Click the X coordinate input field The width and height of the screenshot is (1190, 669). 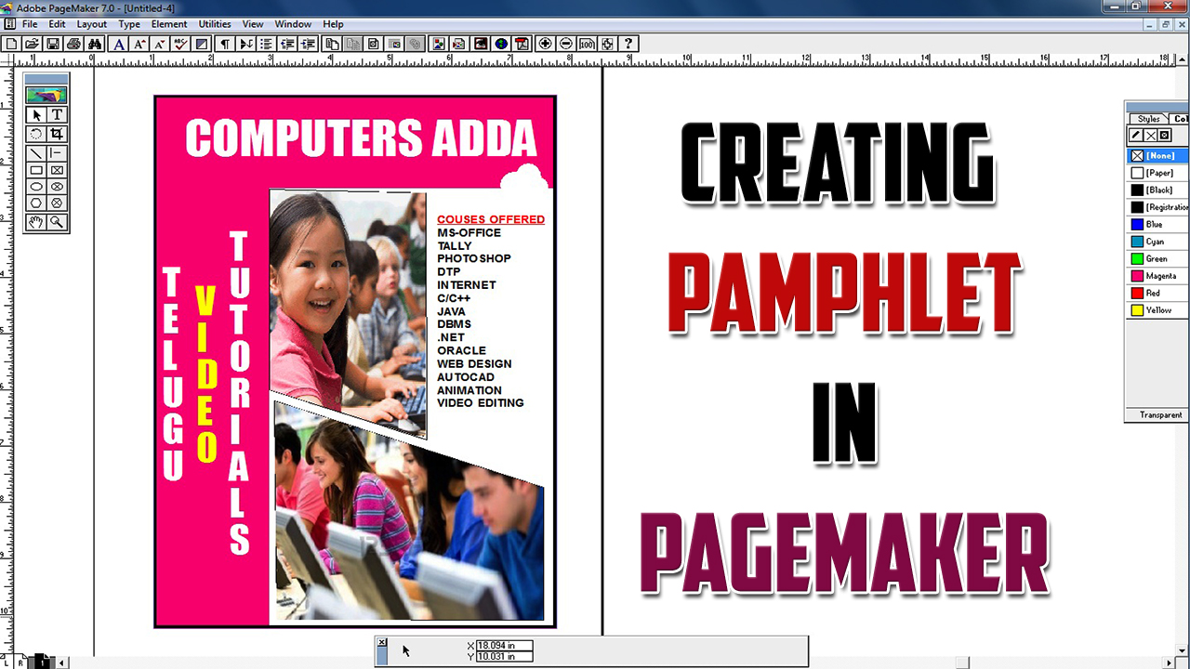(502, 645)
